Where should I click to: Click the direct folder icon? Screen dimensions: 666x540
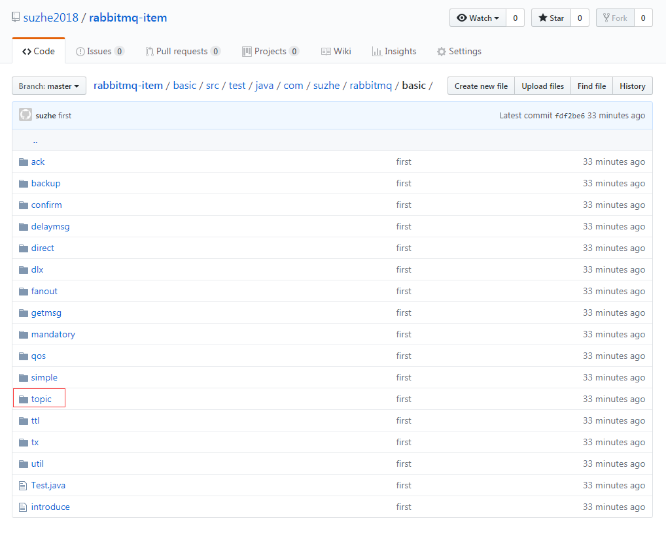pyautogui.click(x=24, y=249)
